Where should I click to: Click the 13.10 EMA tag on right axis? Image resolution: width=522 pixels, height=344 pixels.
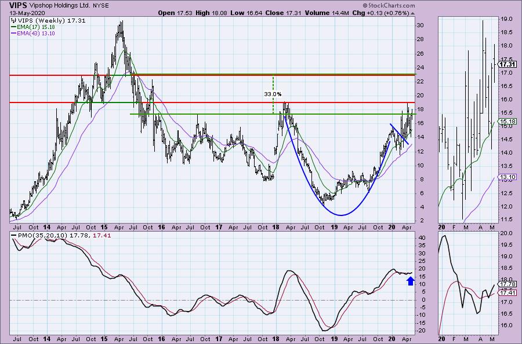(507, 177)
